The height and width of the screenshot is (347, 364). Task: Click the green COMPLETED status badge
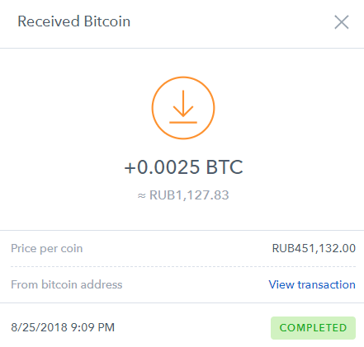pyautogui.click(x=313, y=328)
